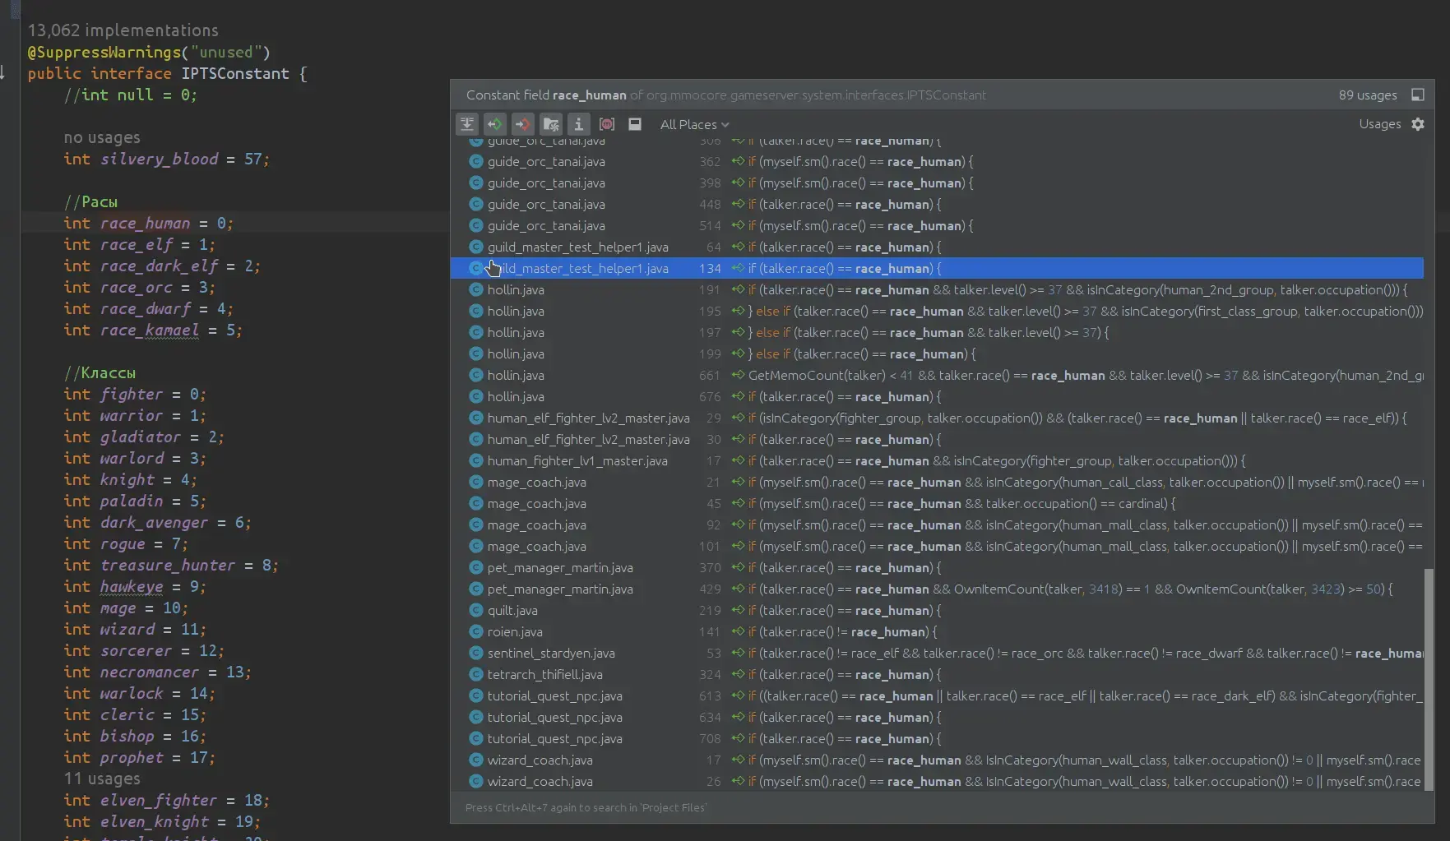The height and width of the screenshot is (841, 1450).
Task: Click read-access icon on quilt.java line 219
Action: [x=738, y=611]
